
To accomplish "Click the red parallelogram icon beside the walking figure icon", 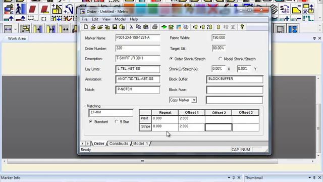I will [32, 9].
